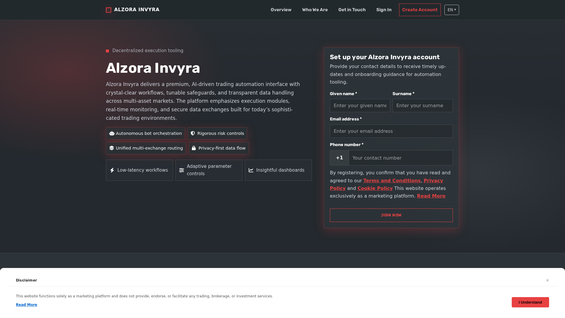Click the I Understand button
The width and height of the screenshot is (565, 318).
tap(530, 302)
